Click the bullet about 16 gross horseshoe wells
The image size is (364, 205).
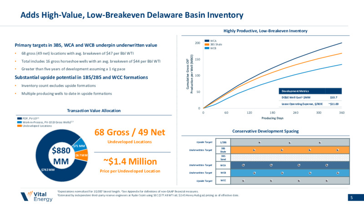coord(91,61)
